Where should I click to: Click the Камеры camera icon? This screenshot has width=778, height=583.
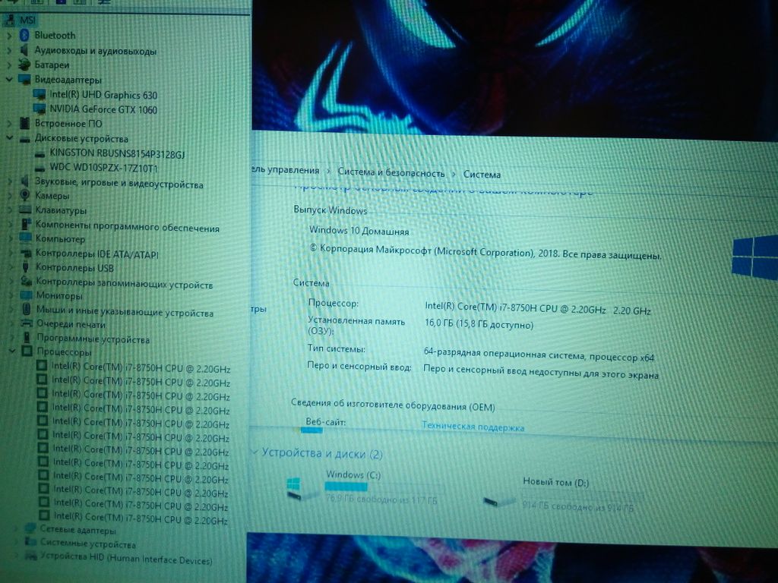(25, 195)
